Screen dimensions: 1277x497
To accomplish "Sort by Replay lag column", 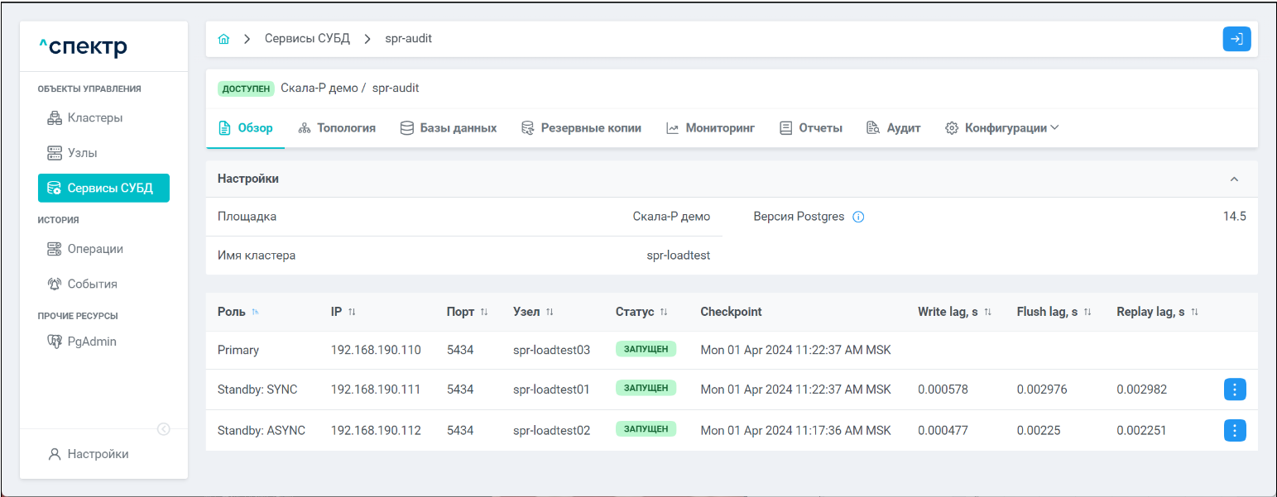I will coord(1194,312).
